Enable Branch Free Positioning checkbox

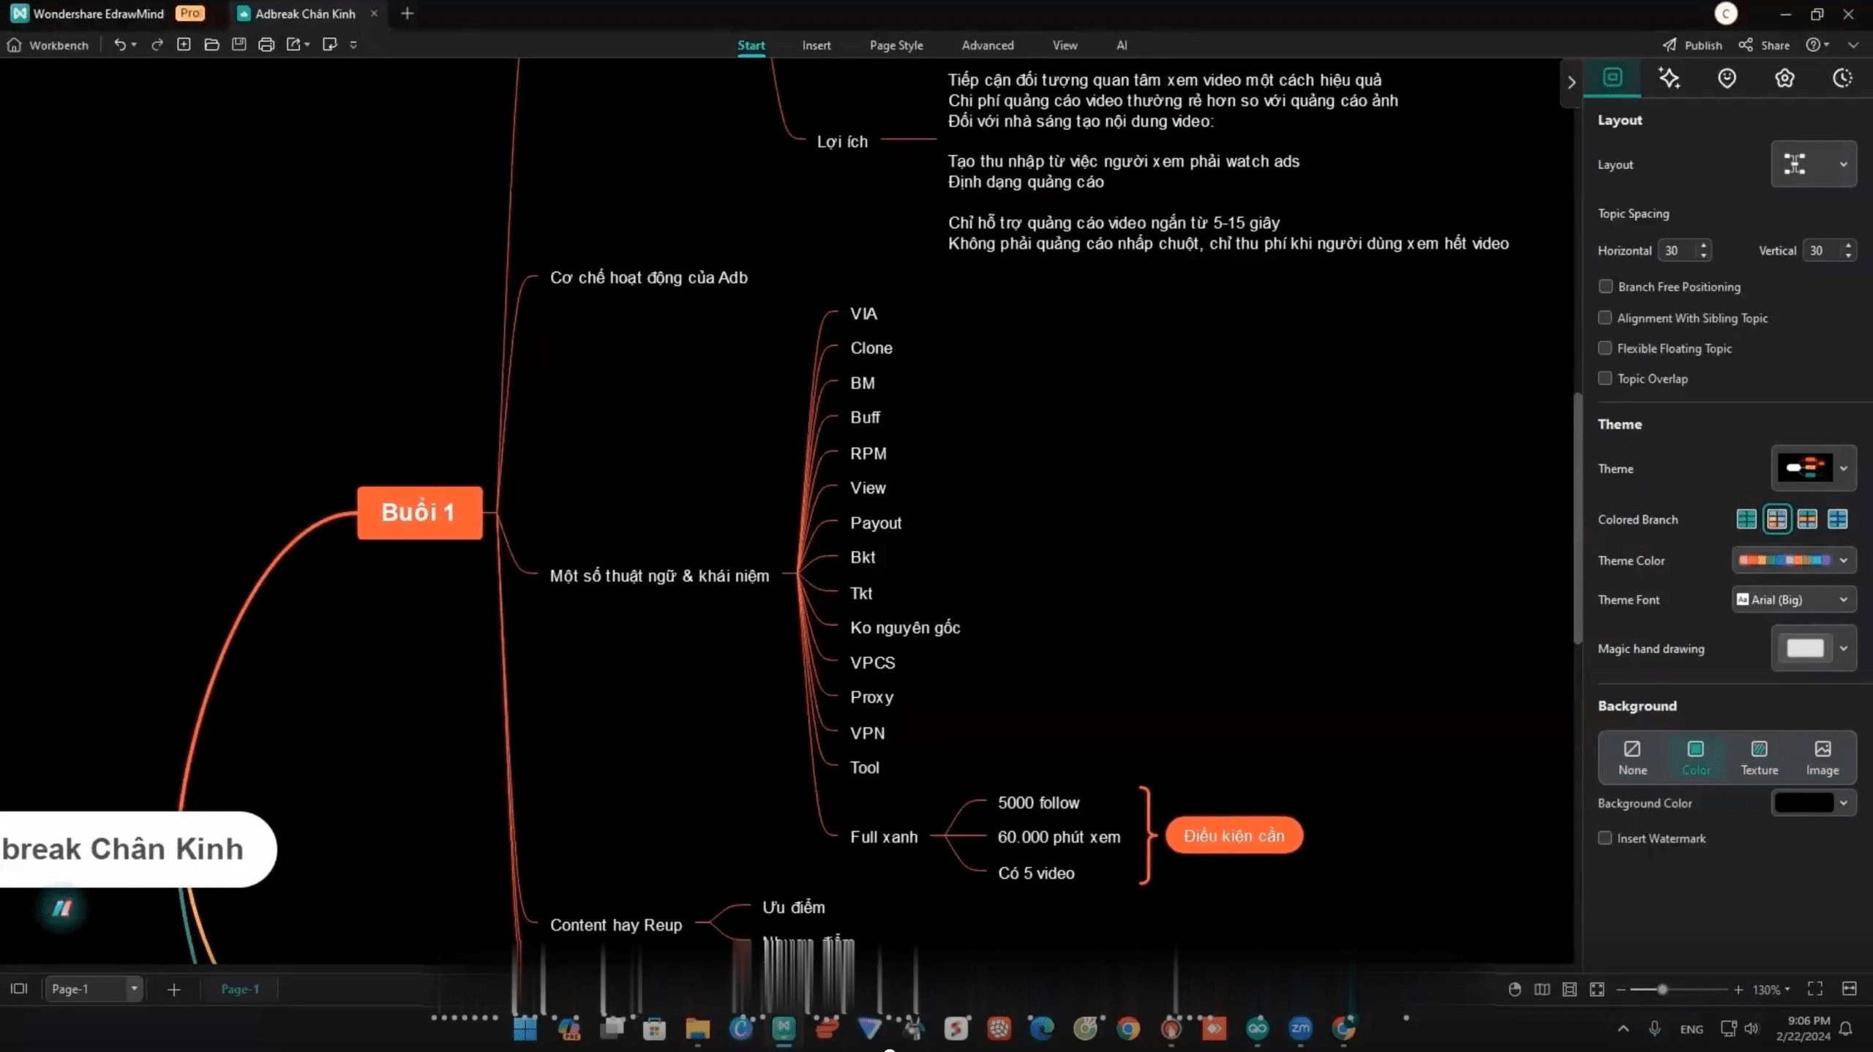[x=1605, y=286]
